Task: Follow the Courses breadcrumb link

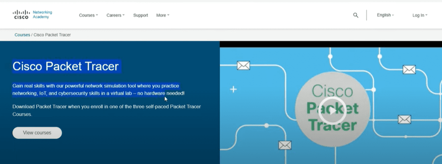Action: point(22,35)
